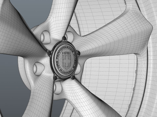Select the upper-left lug hole near the hub
Screen dimensions: 157x117
[x=45, y=37]
